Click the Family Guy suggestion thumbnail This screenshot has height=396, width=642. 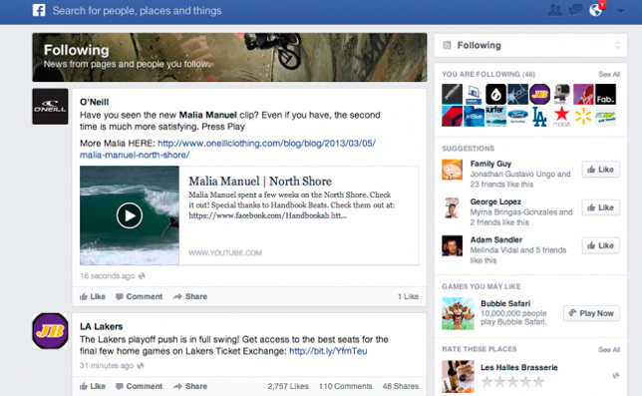pyautogui.click(x=452, y=170)
